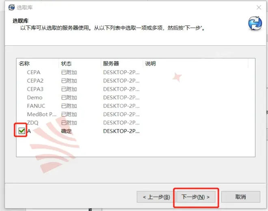
Task: Click server cell in ZDQ row
Action: [x=121, y=123]
